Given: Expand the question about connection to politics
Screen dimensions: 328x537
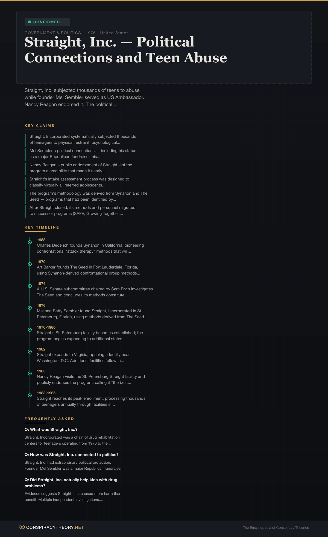Looking at the screenshot, I should pyautogui.click(x=72, y=455).
